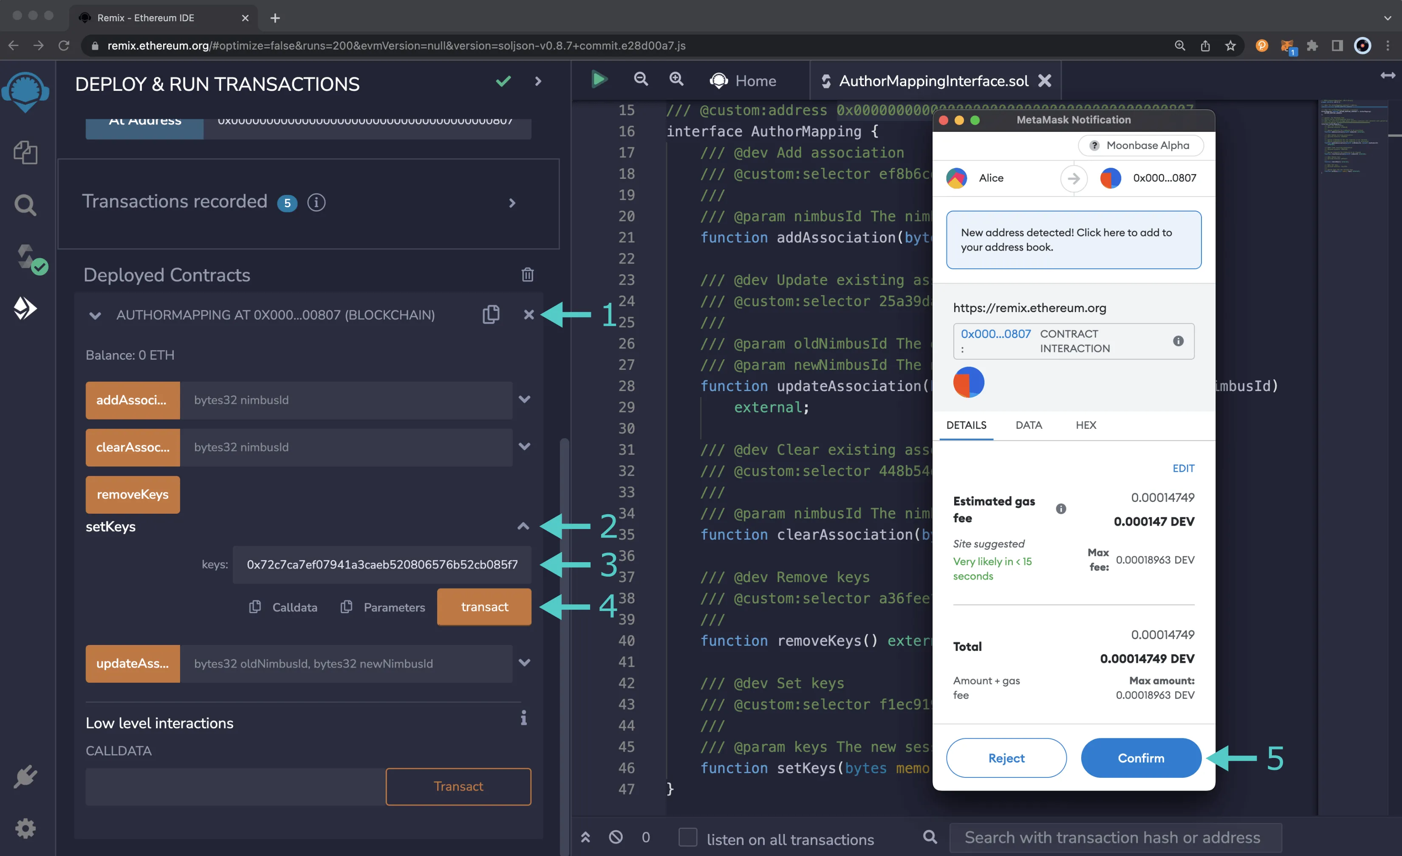Click the low level Transact button
This screenshot has height=856, width=1402.
458,786
